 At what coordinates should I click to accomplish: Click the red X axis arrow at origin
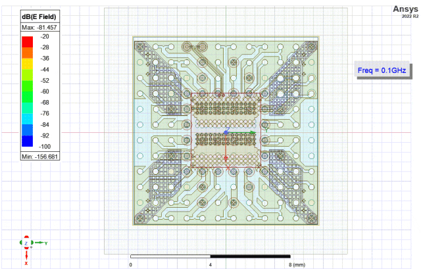(x=226, y=149)
